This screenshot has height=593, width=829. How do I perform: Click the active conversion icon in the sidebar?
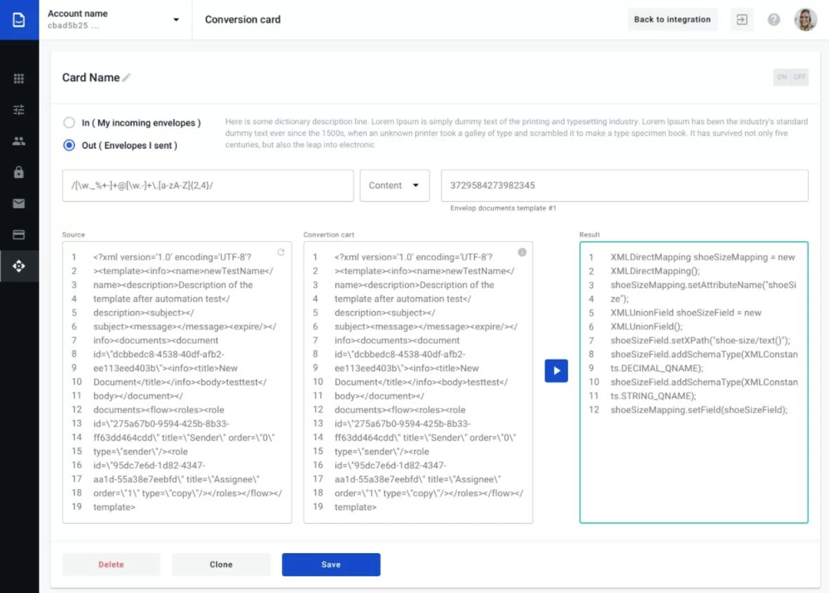click(19, 266)
